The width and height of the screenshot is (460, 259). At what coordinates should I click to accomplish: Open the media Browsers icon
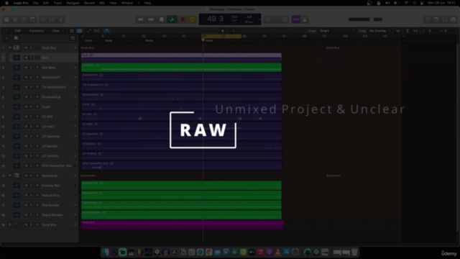pos(454,19)
